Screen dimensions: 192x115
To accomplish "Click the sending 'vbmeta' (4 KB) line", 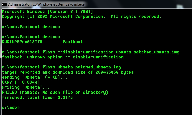I will pyautogui.click(x=34, y=77).
